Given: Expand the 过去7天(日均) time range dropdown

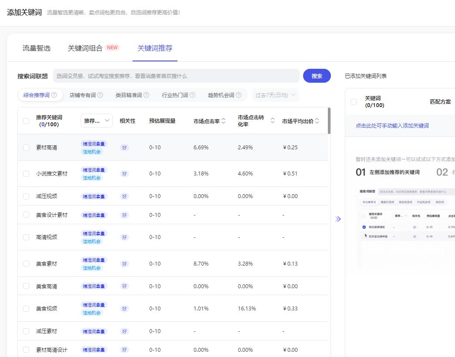Looking at the screenshot, I should pos(273,94).
